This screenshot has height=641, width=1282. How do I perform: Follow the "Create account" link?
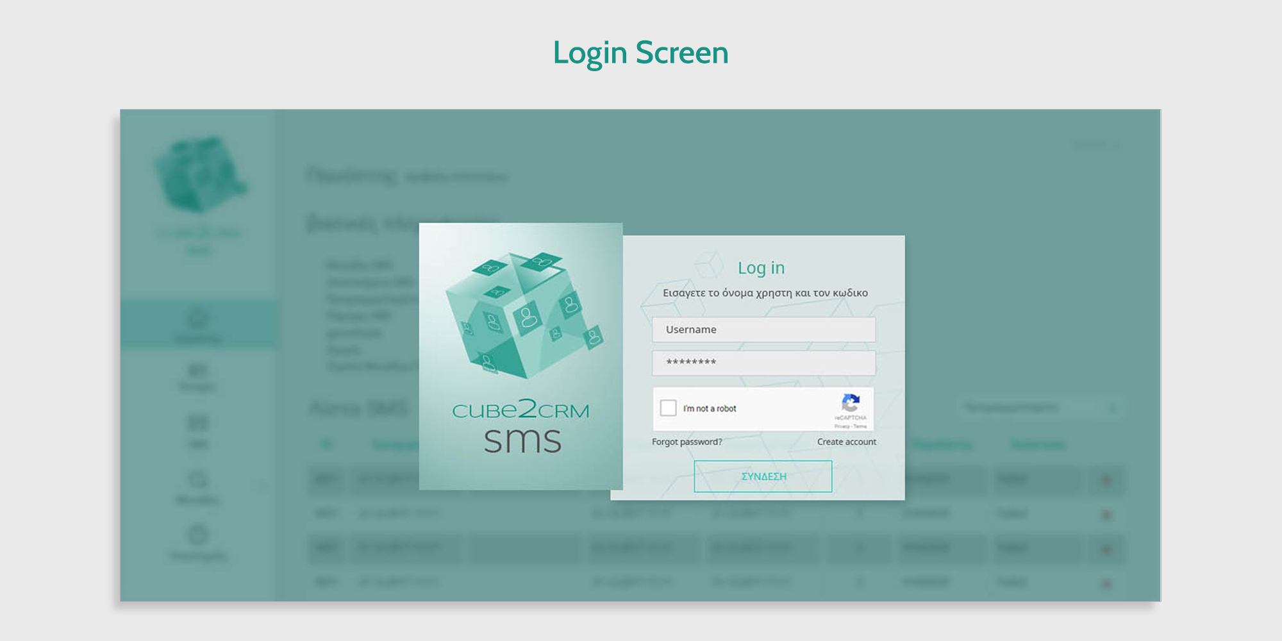[846, 442]
